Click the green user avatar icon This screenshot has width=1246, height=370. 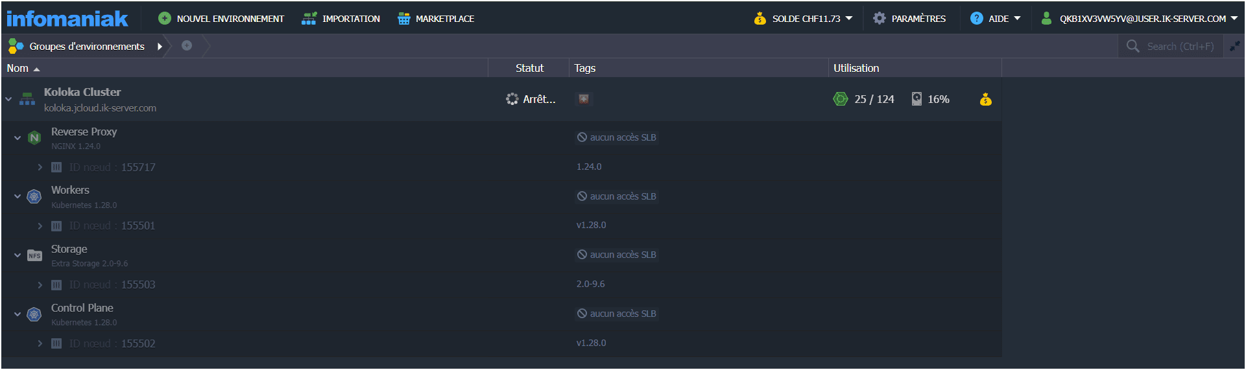coord(1046,18)
